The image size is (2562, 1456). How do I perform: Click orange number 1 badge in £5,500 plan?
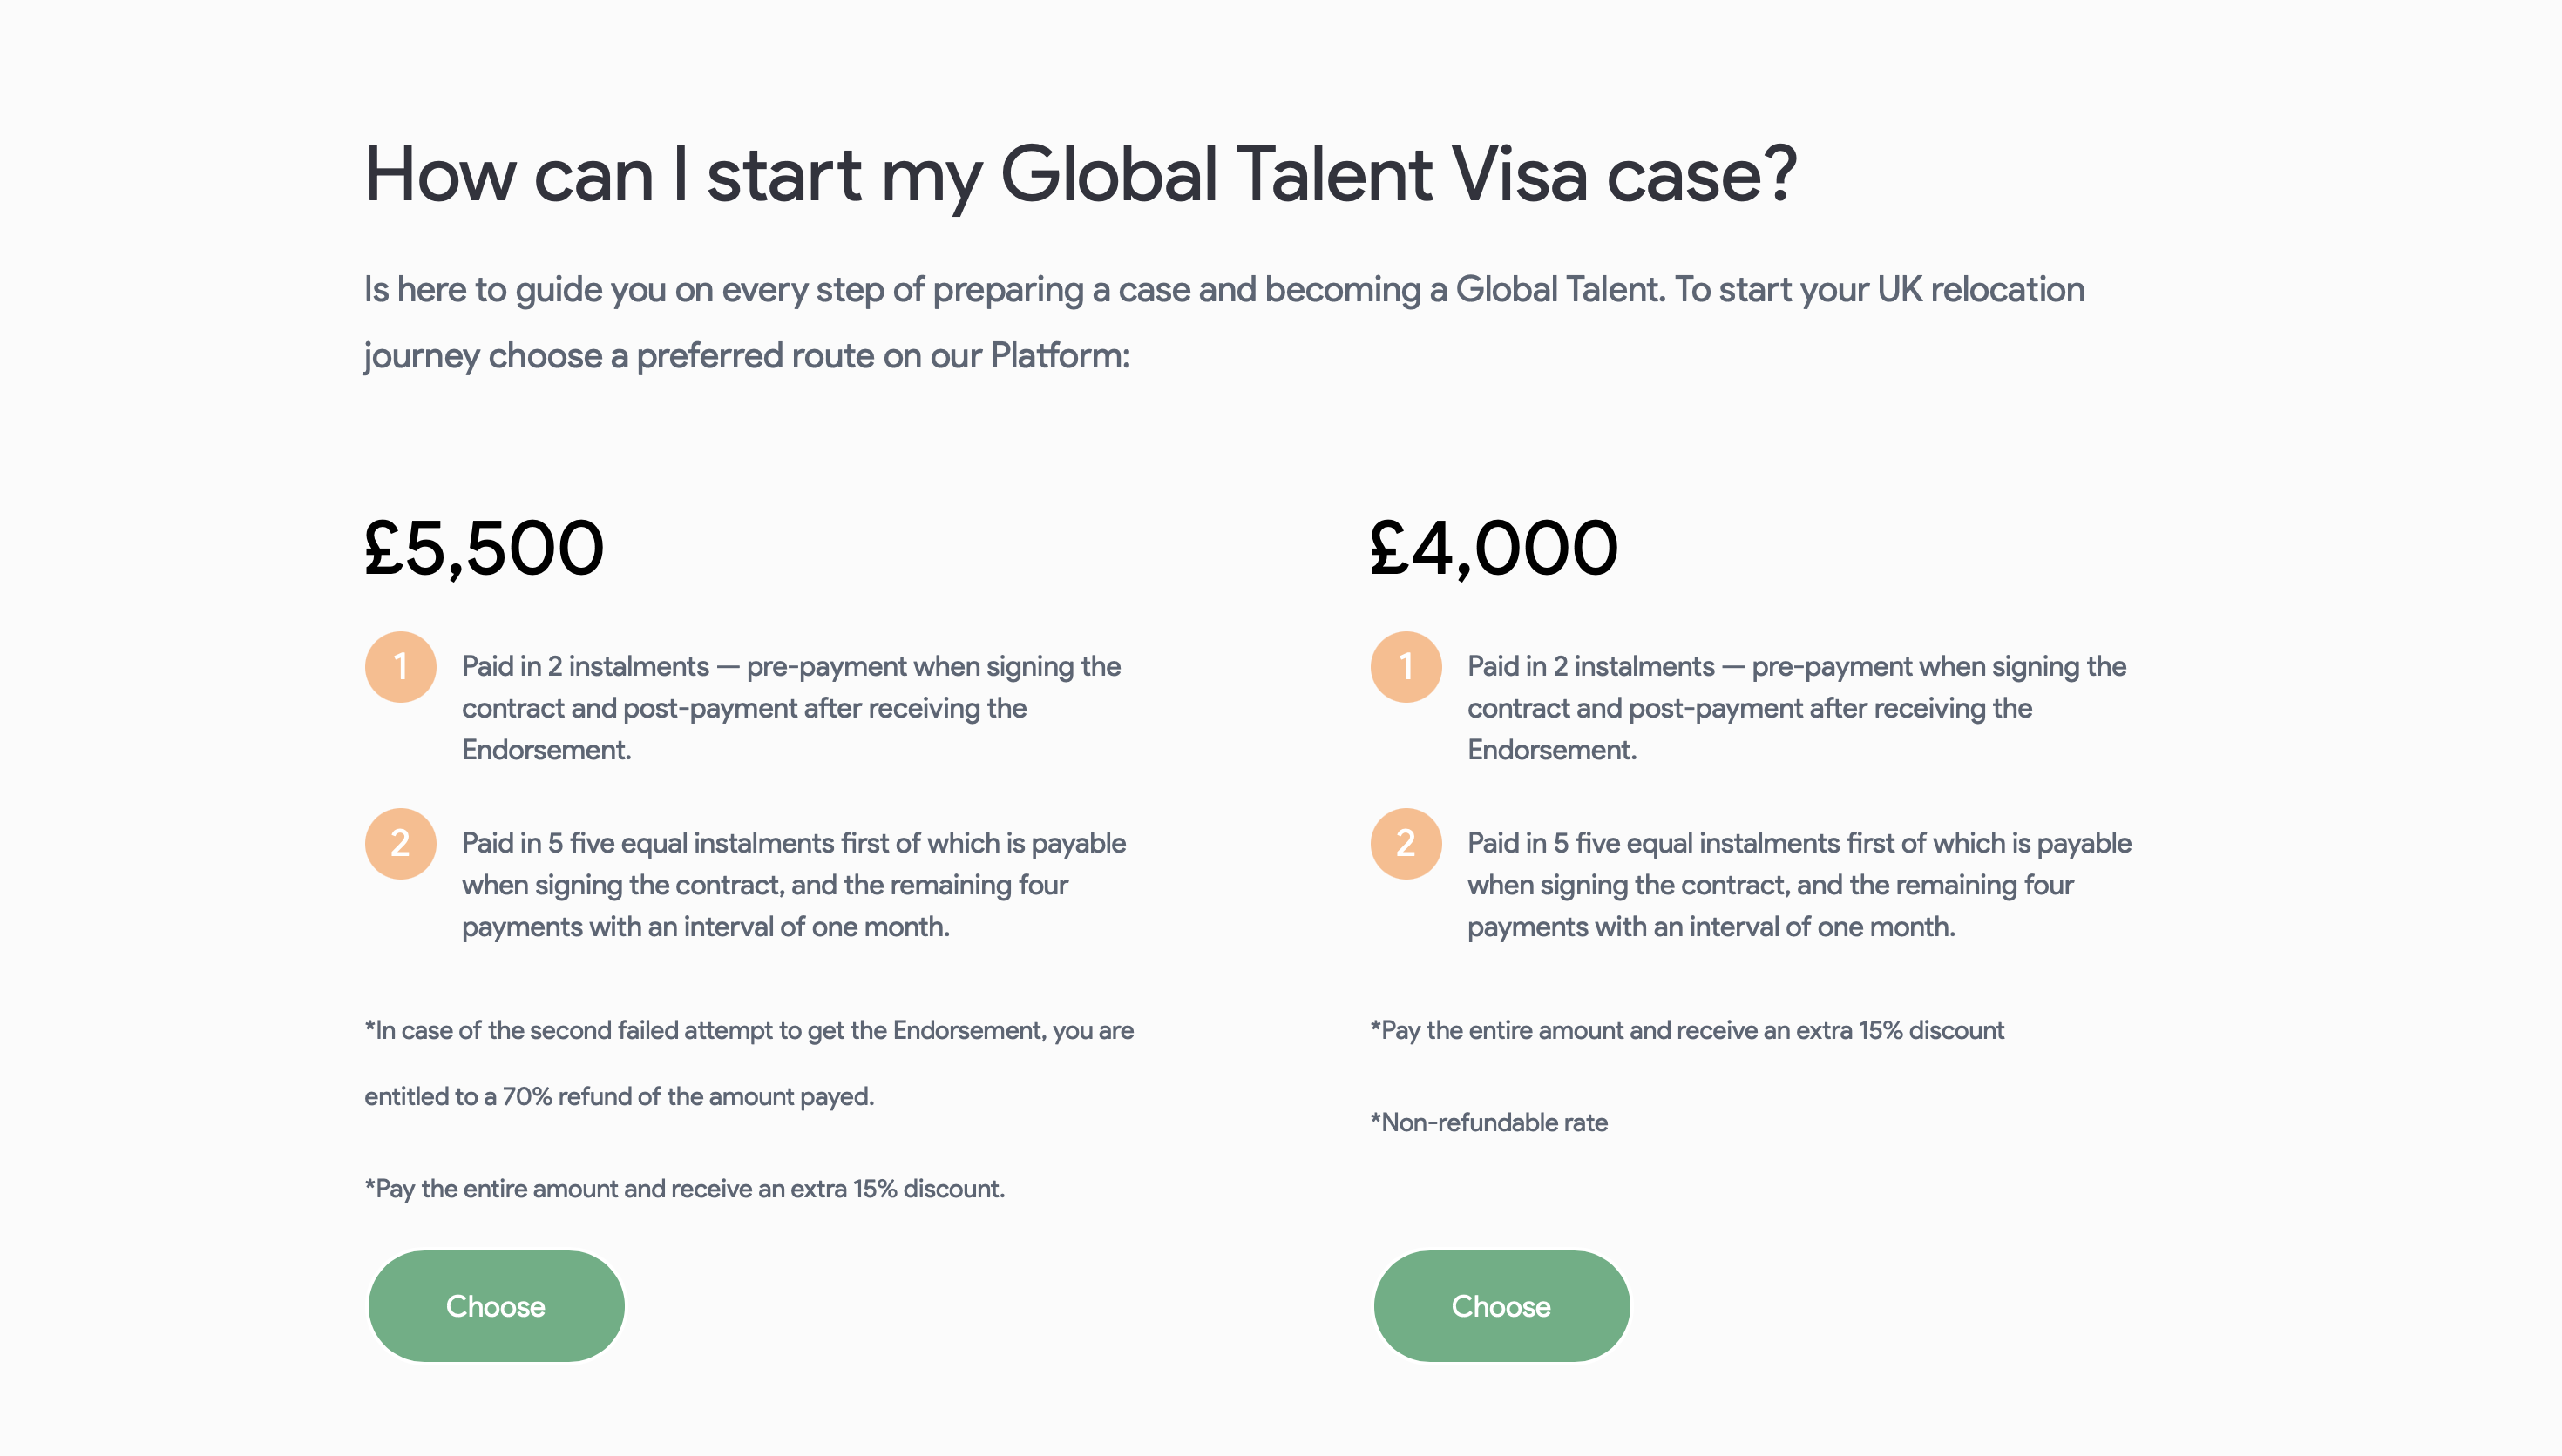[x=400, y=667]
